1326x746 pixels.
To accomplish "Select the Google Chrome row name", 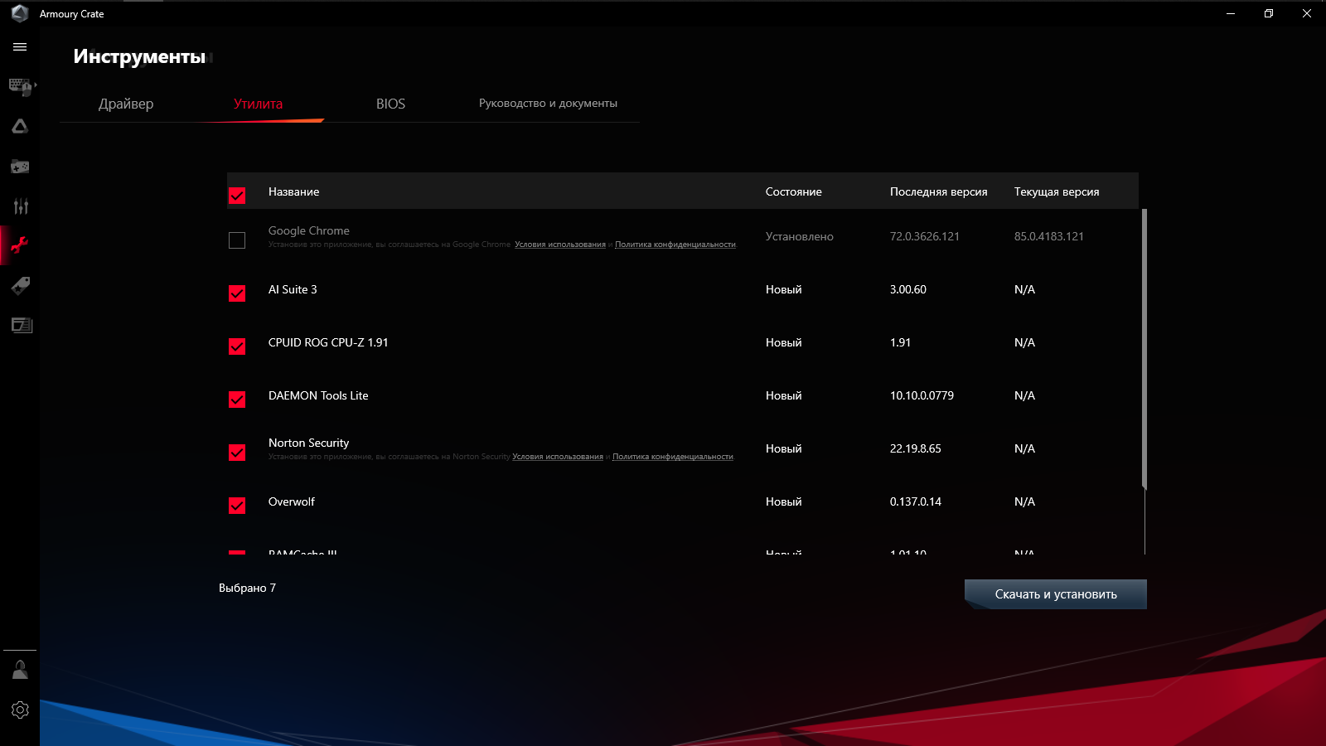I will tap(309, 230).
